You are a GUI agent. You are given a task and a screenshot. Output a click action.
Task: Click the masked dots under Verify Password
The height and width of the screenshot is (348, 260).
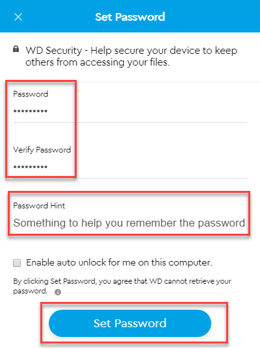pos(30,167)
